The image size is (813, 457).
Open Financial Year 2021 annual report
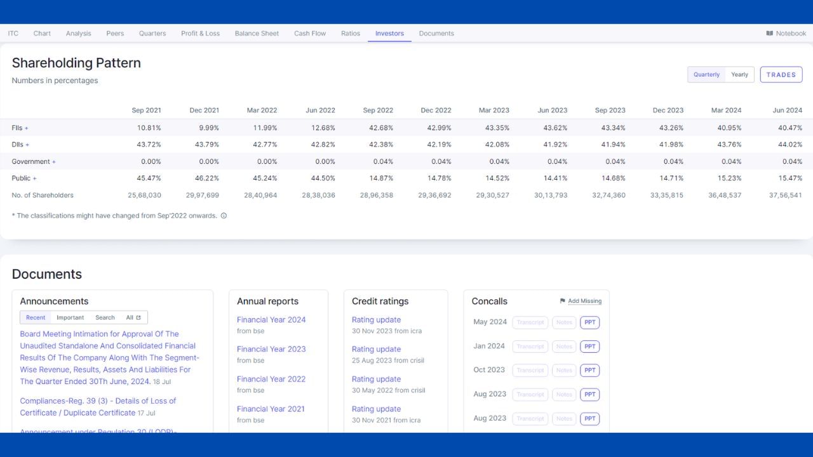[271, 409]
